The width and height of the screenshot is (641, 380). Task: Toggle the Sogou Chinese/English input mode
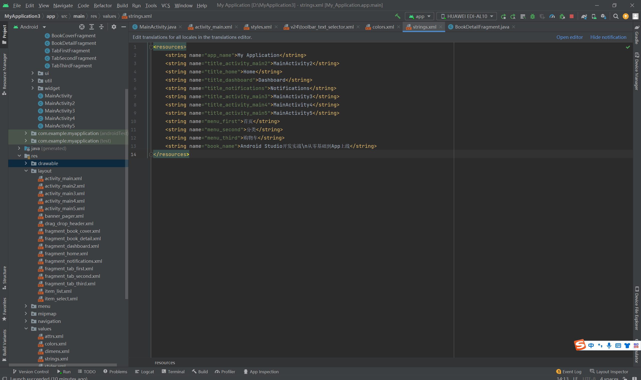(x=591, y=345)
